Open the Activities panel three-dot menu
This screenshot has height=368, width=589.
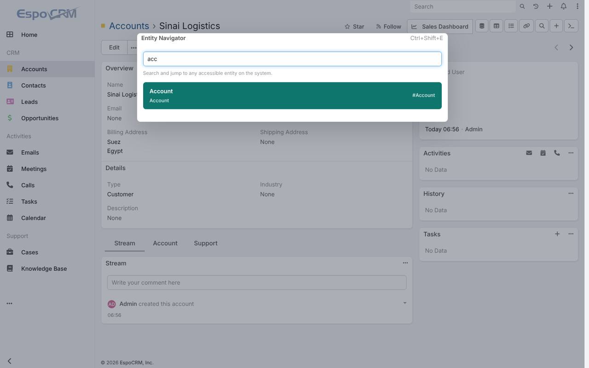571,153
